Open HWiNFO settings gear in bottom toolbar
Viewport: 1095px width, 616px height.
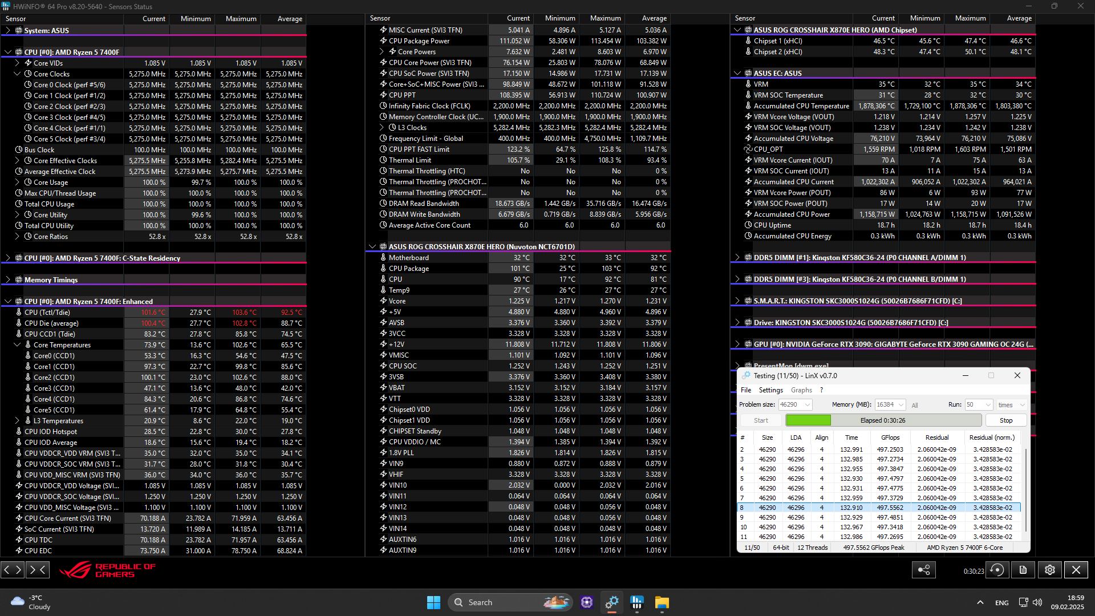[x=1050, y=570]
